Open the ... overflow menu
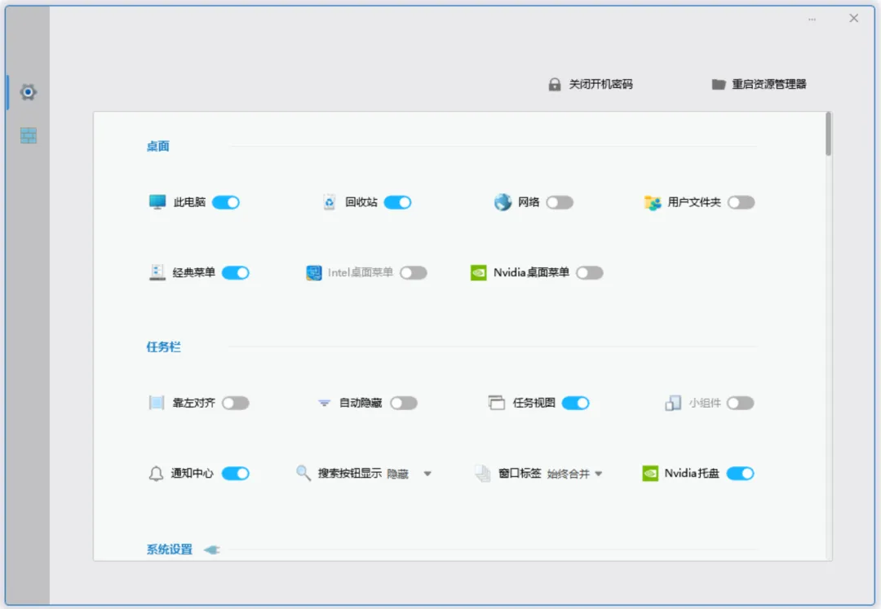This screenshot has width=881, height=609. pyautogui.click(x=812, y=18)
